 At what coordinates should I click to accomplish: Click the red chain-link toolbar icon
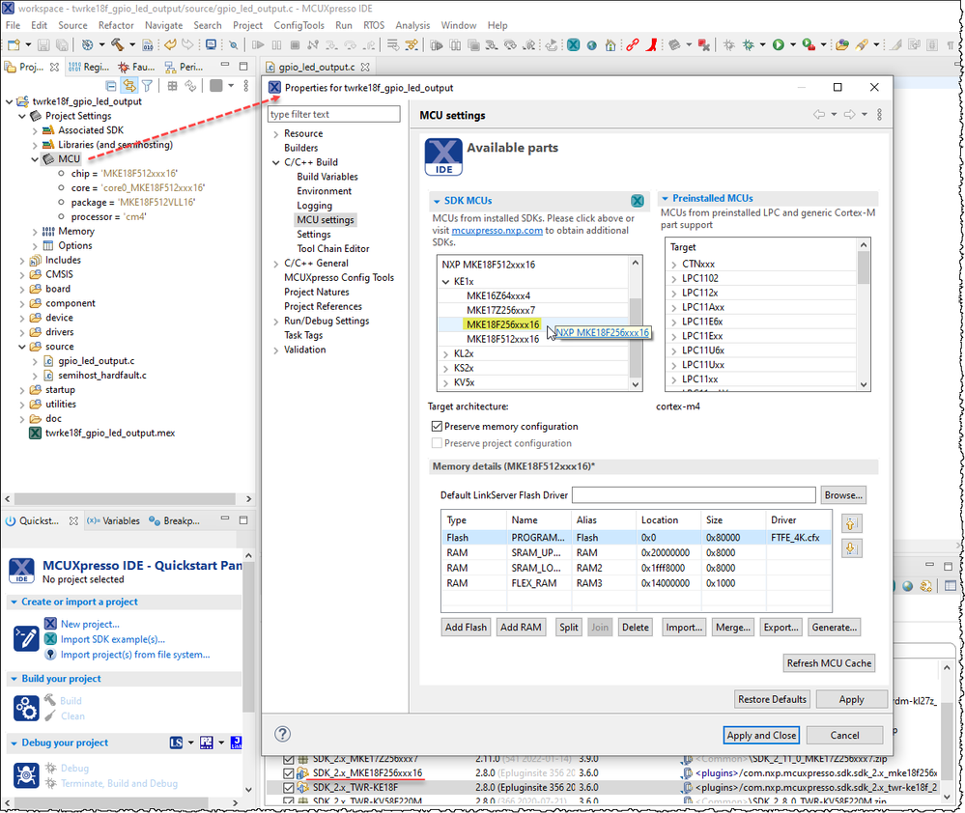coord(632,44)
